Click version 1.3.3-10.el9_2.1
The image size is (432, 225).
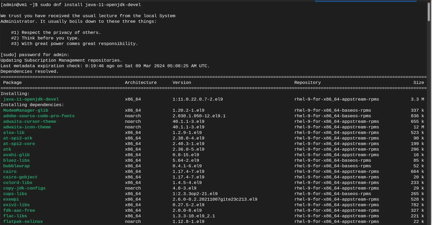coord(194,216)
